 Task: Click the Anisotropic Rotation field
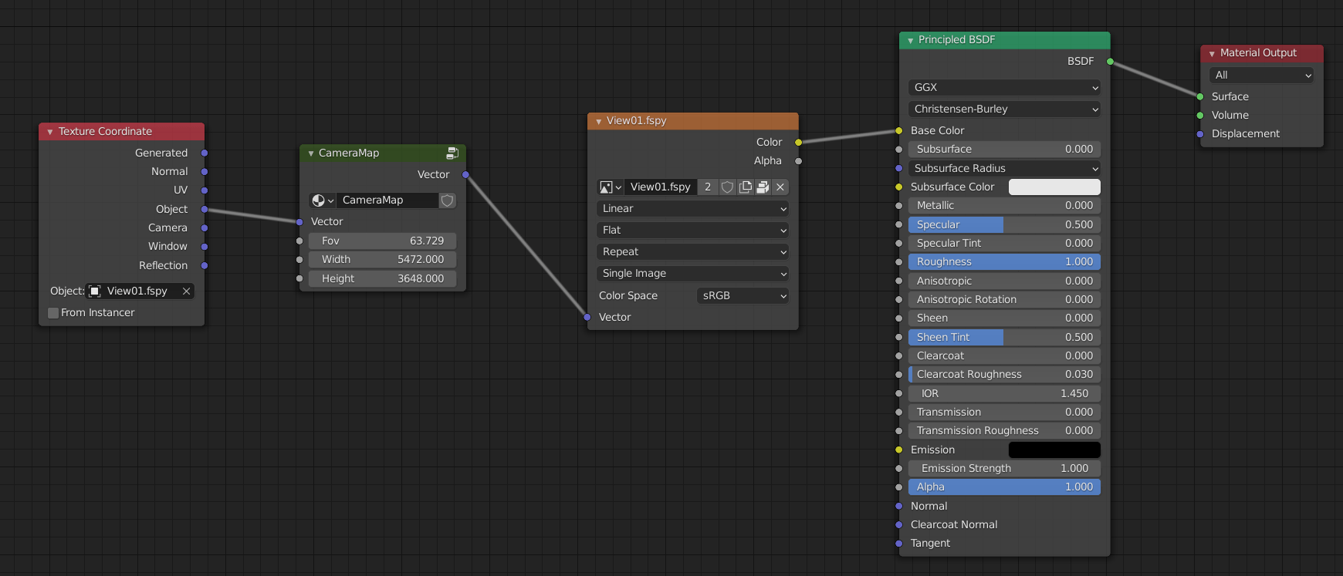[x=1004, y=300]
